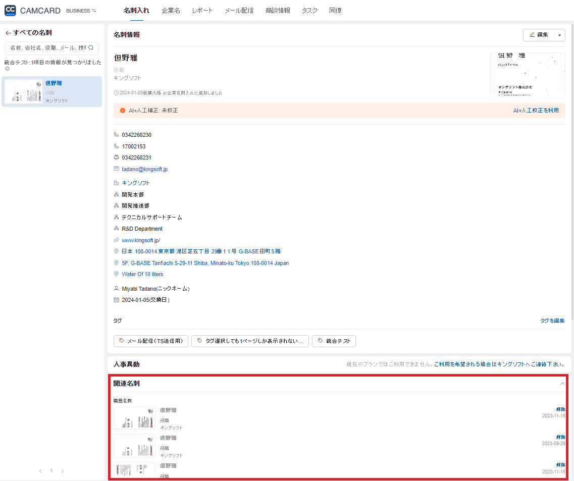Click the company building icon by キングソフト

click(x=117, y=183)
